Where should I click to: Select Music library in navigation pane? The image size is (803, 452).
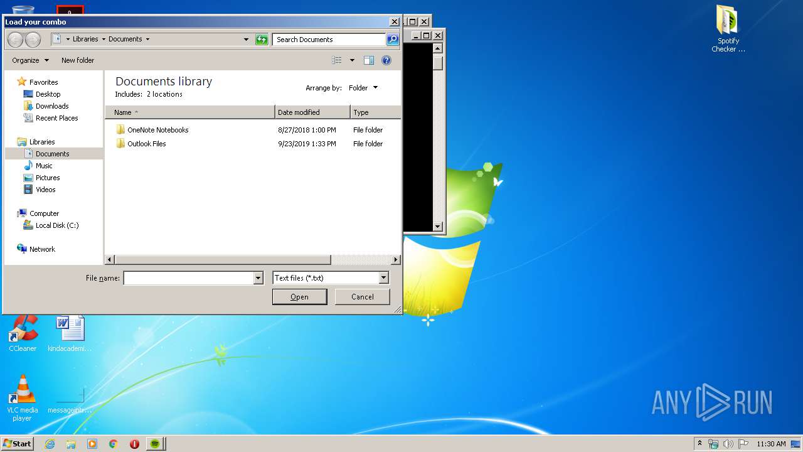(44, 166)
